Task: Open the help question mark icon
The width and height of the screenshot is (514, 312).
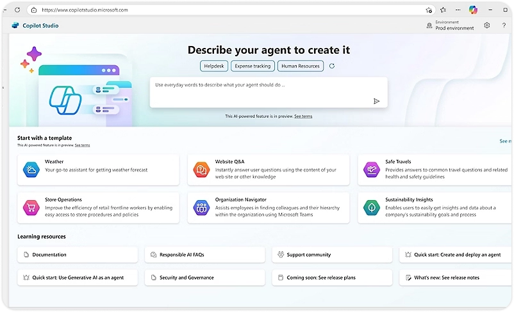Action: click(503, 26)
